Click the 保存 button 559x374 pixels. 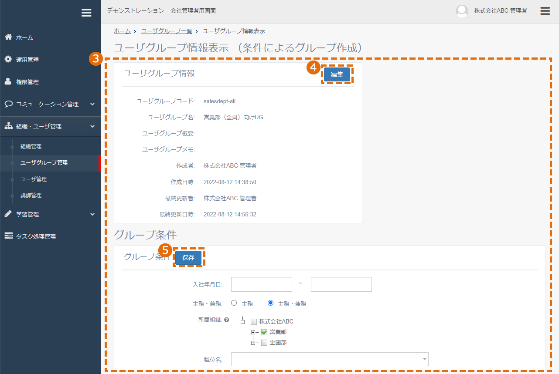pos(188,258)
